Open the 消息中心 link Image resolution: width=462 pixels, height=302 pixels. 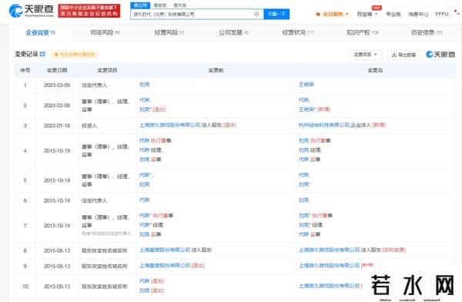click(418, 14)
